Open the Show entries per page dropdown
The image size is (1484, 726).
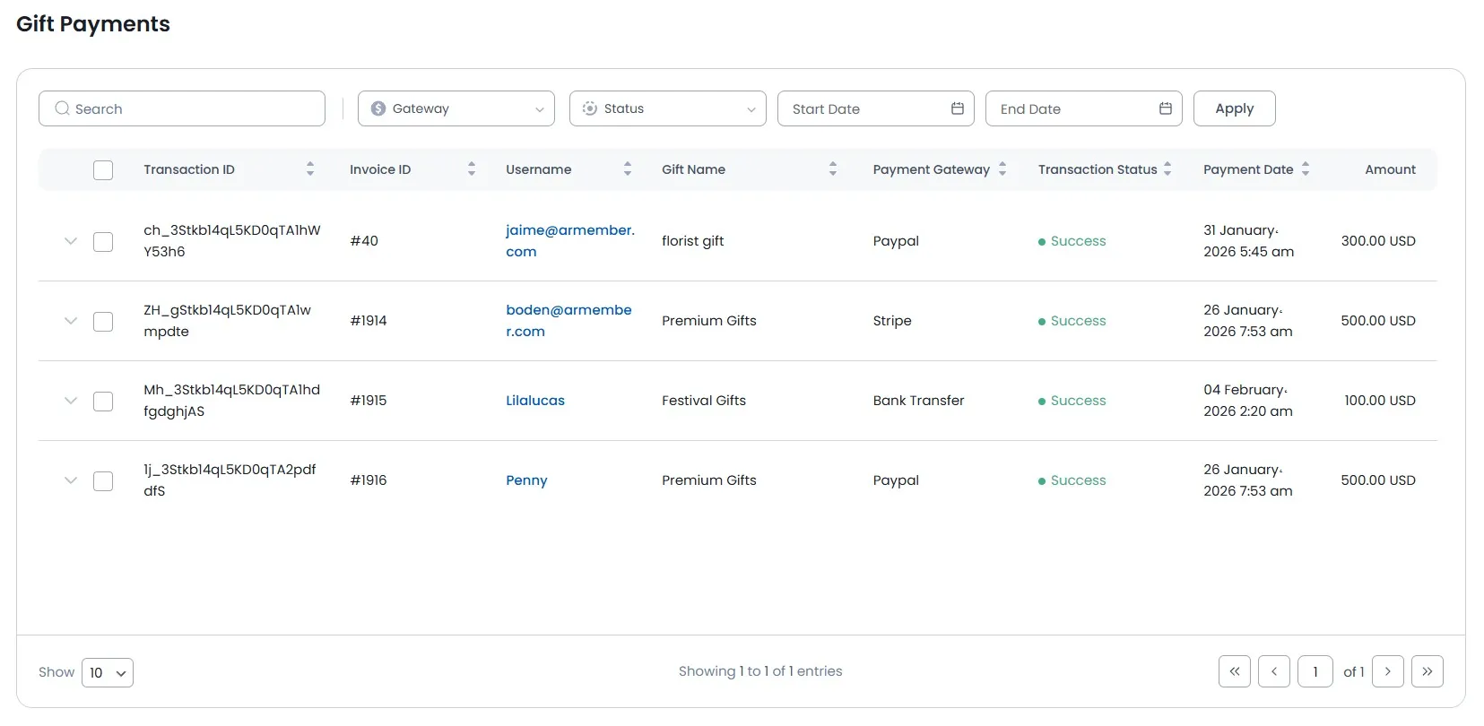tap(108, 672)
